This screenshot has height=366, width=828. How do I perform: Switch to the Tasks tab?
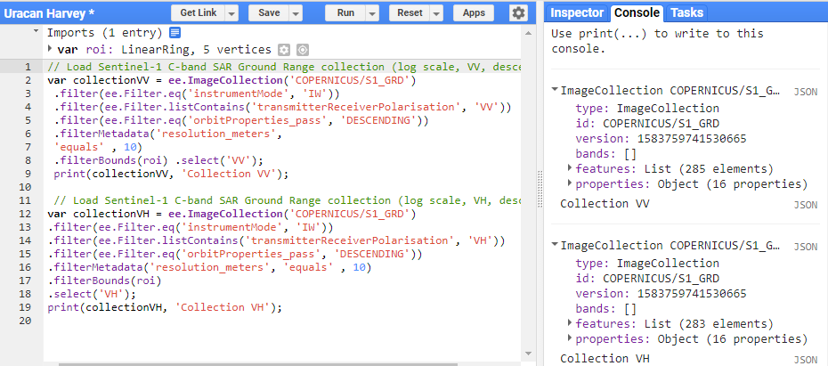coord(686,12)
